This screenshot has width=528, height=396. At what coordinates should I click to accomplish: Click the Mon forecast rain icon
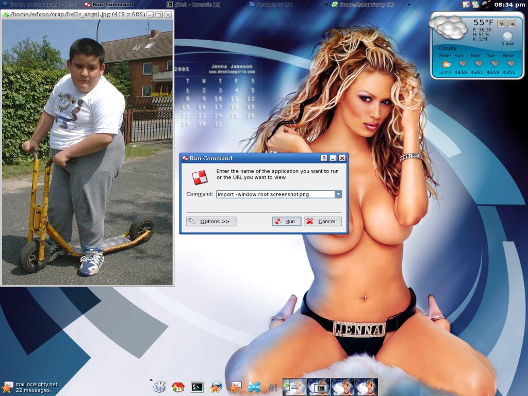click(478, 64)
